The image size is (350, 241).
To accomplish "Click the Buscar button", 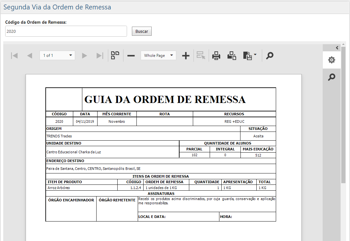I will (x=142, y=31).
